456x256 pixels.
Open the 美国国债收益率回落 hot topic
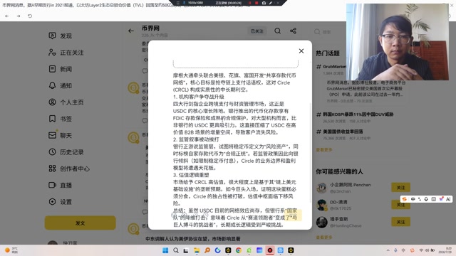[x=340, y=132]
